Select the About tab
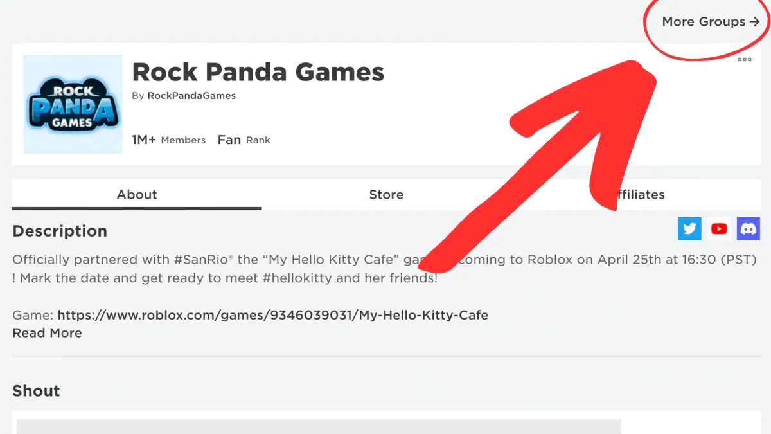The width and height of the screenshot is (771, 434). (x=137, y=195)
